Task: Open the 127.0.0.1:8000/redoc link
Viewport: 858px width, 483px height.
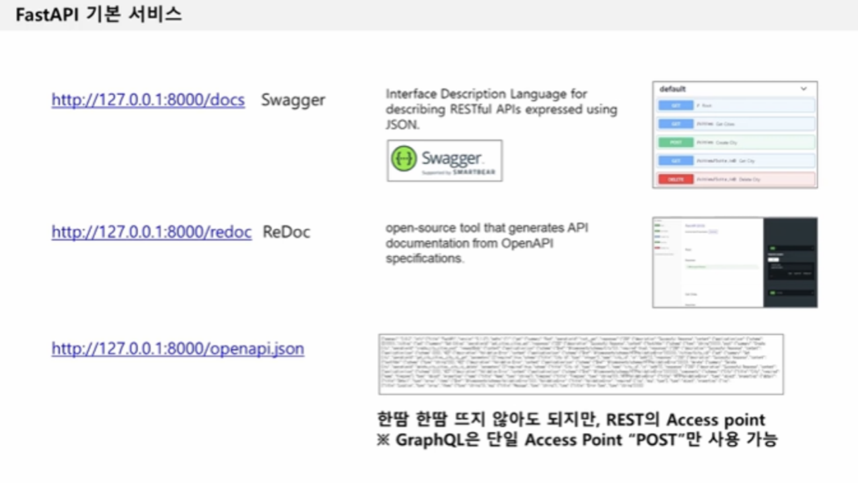Action: [x=151, y=232]
